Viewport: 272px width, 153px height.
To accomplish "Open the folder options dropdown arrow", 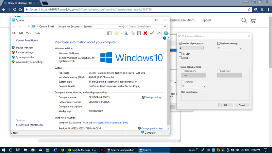I will point(121,33).
